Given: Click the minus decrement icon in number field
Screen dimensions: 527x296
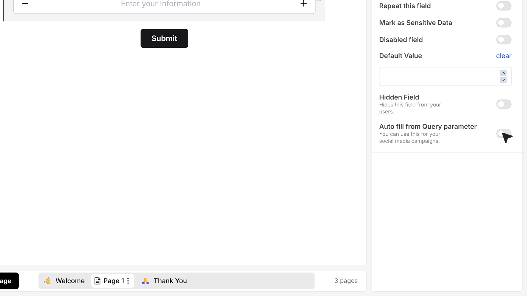Looking at the screenshot, I should pyautogui.click(x=25, y=4).
